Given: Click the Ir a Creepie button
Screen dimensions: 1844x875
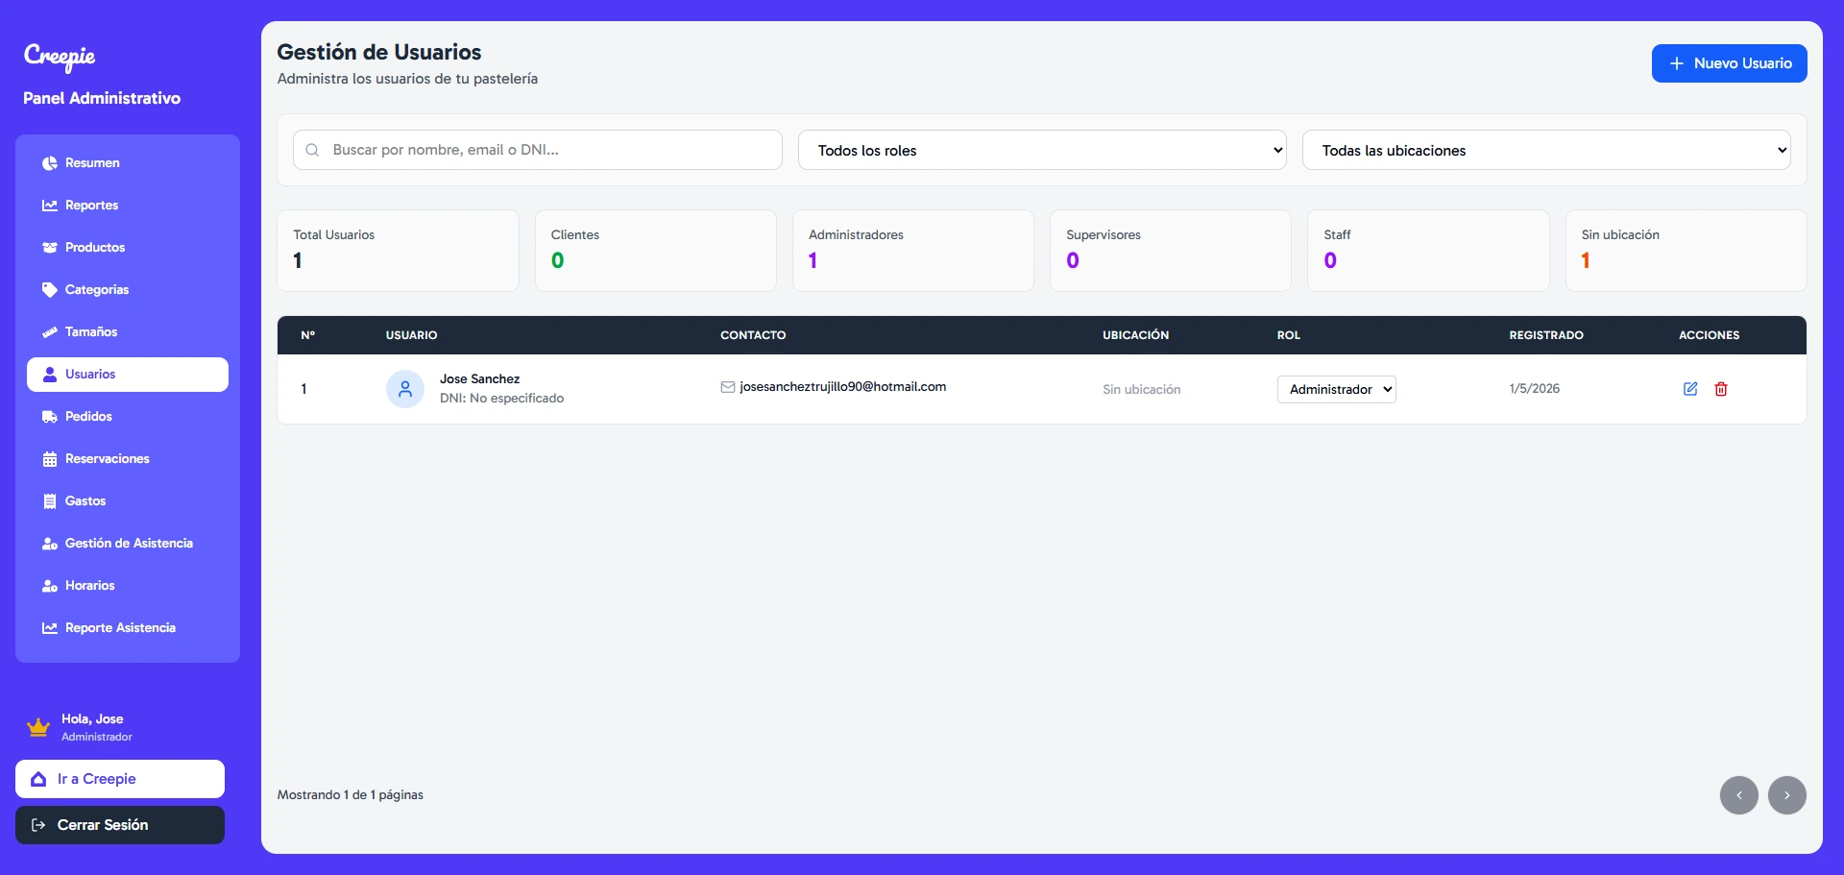Looking at the screenshot, I should pyautogui.click(x=120, y=779).
